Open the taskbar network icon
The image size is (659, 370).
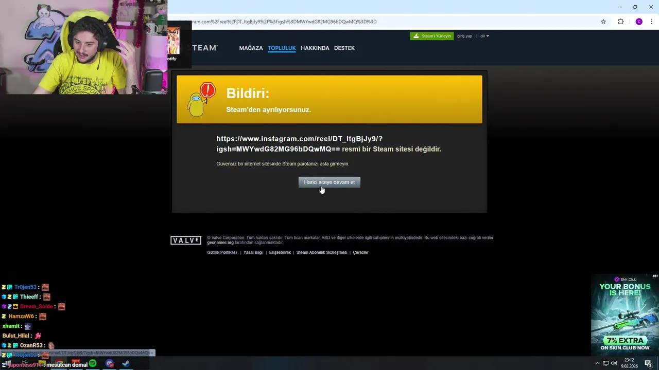point(605,363)
